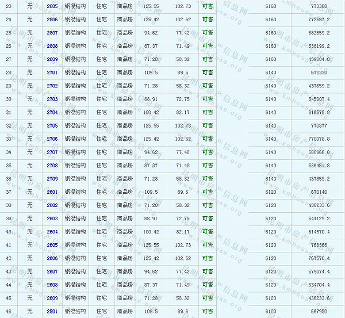Screen dimensions: 345x318
Task: Select room 2809 link
Action: click(x=52, y=59)
